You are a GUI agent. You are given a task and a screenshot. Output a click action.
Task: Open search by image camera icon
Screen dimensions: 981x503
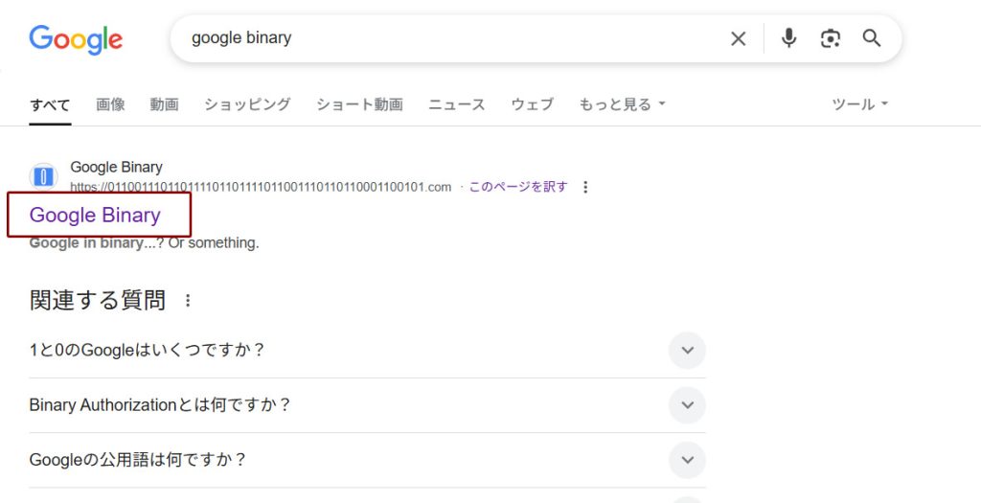(x=831, y=38)
